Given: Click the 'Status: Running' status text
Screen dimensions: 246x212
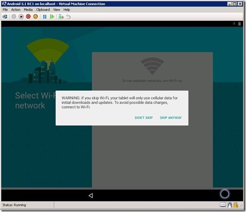Looking at the screenshot, I should [14, 205].
